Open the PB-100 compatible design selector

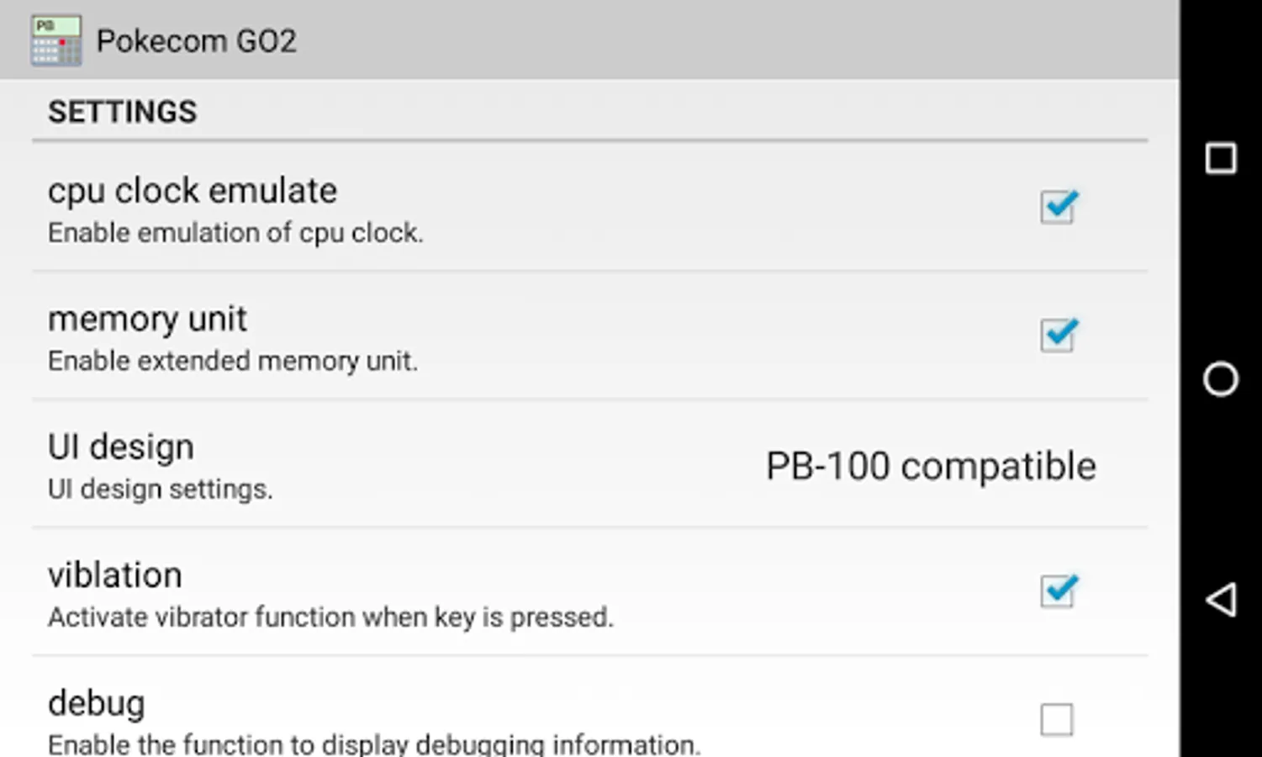point(931,466)
